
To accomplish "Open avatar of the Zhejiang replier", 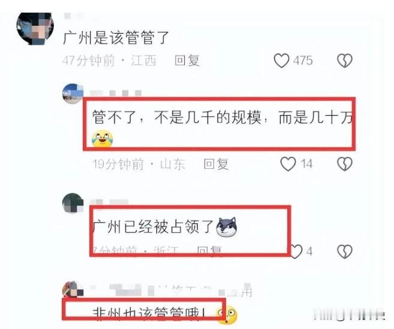I will (73, 203).
